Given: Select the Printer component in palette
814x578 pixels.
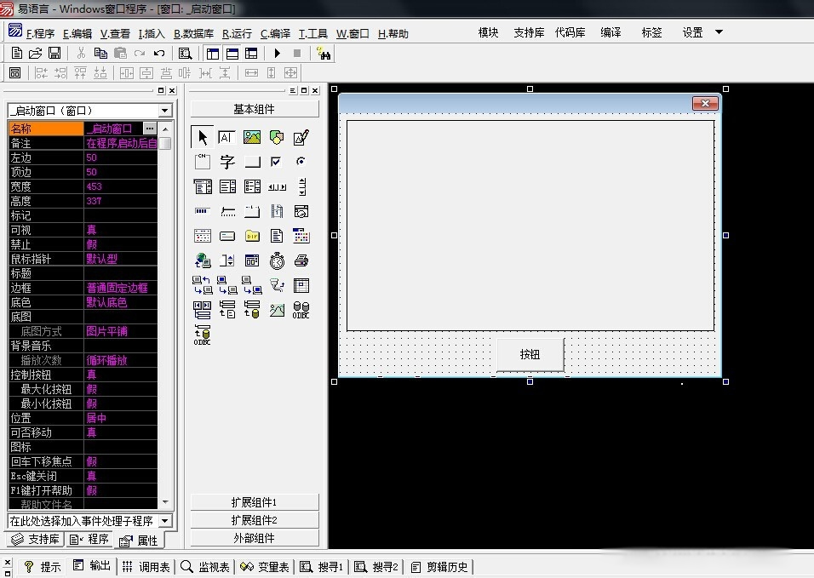Looking at the screenshot, I should point(301,260).
